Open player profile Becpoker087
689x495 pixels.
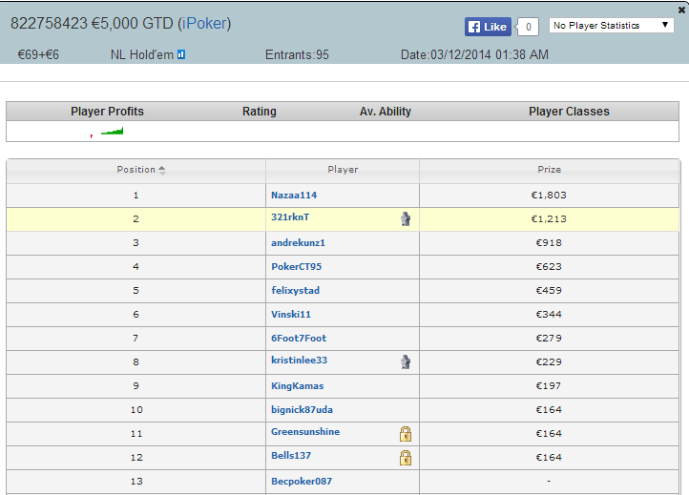[302, 482]
